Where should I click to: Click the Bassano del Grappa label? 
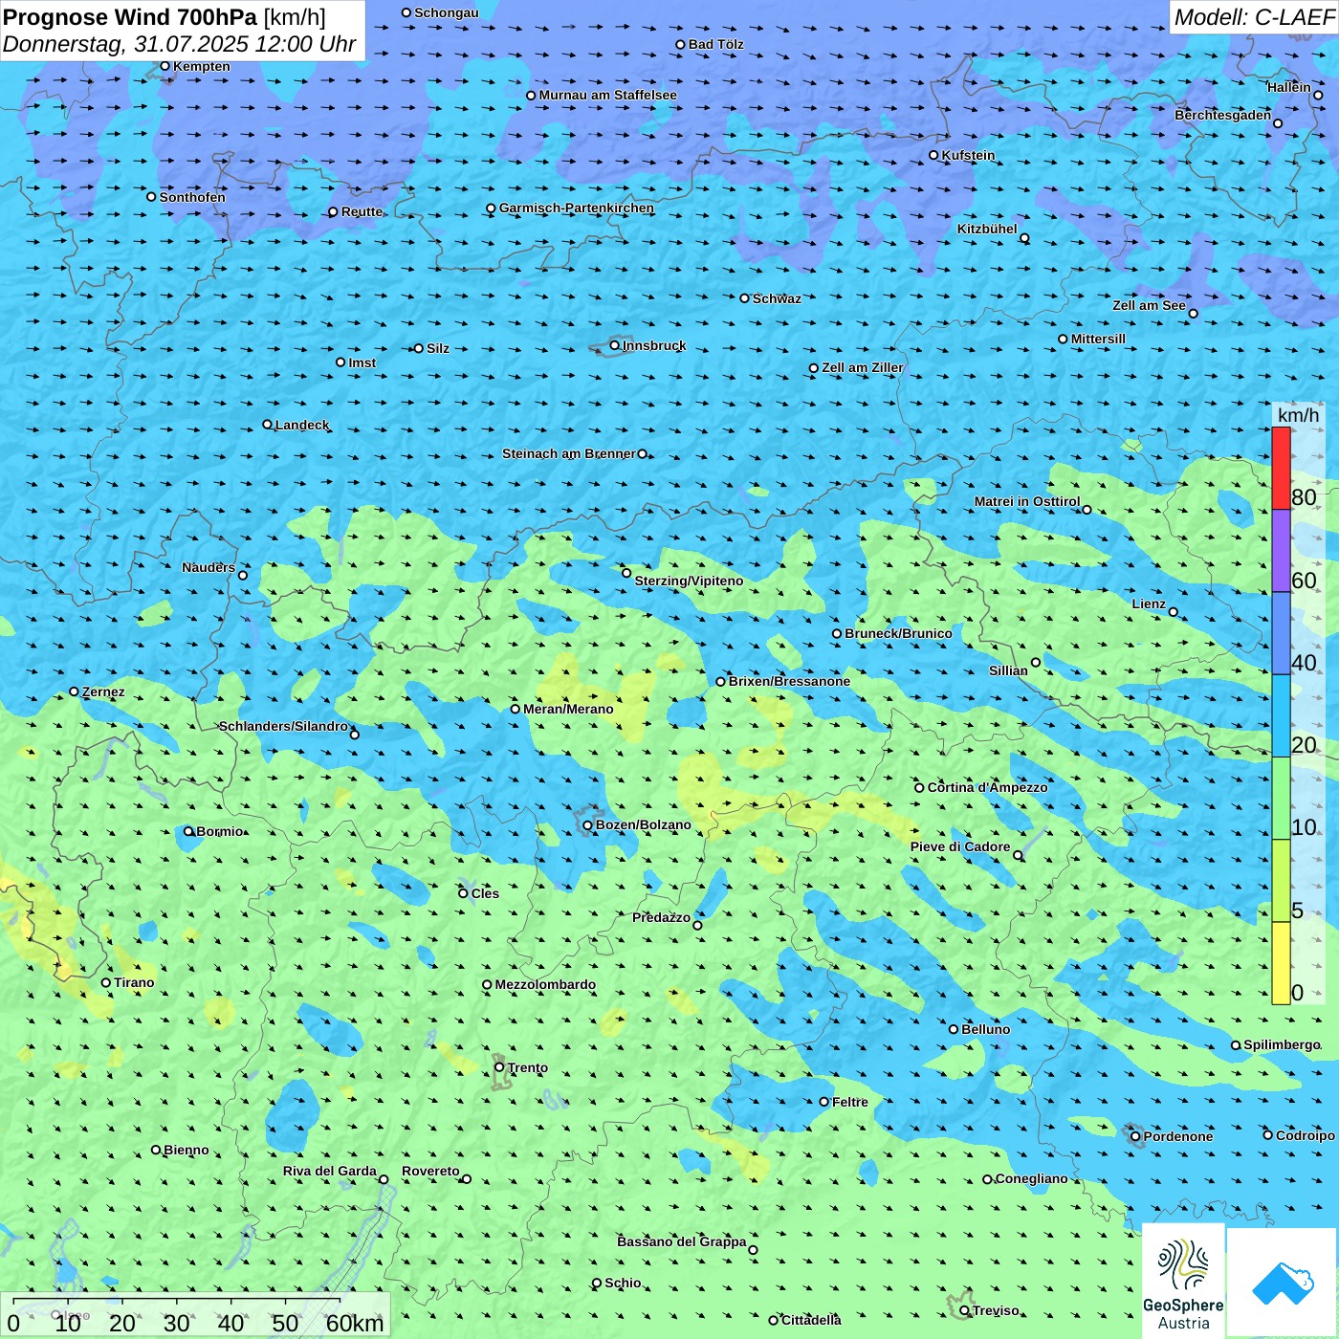click(x=682, y=1241)
